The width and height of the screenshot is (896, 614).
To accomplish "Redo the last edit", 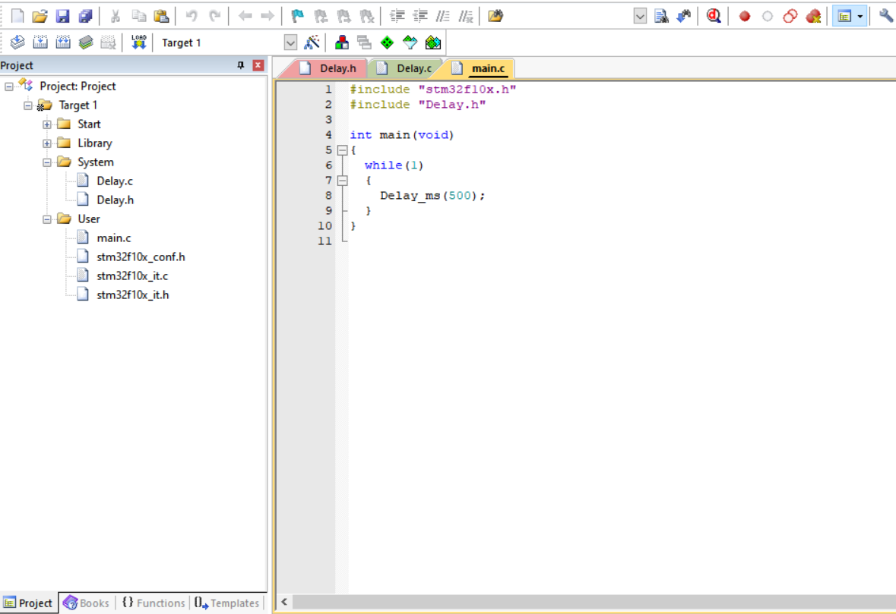I will (x=215, y=16).
